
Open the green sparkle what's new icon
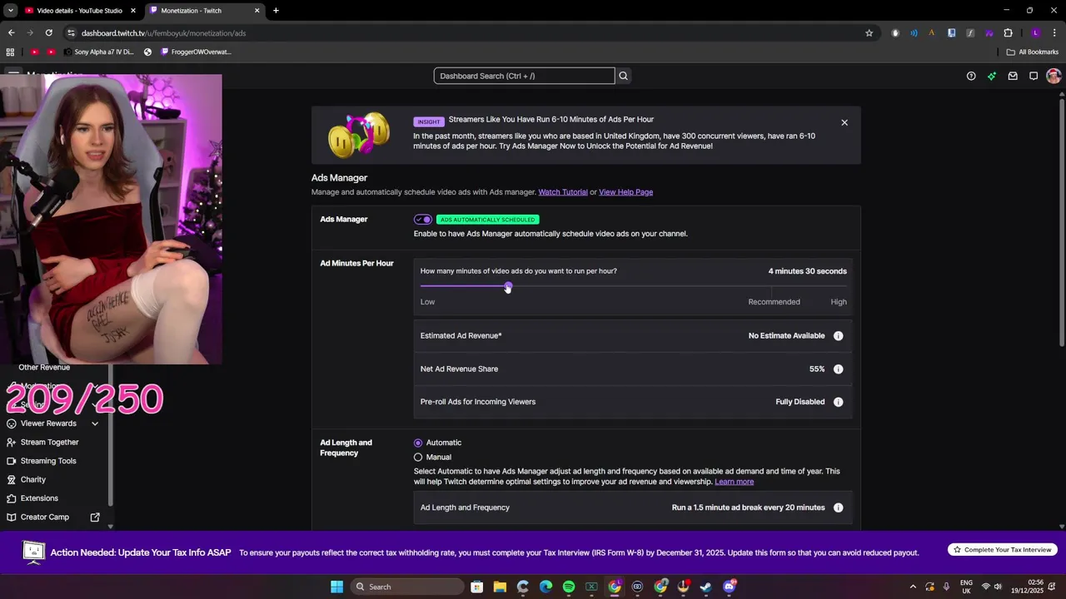992,76
